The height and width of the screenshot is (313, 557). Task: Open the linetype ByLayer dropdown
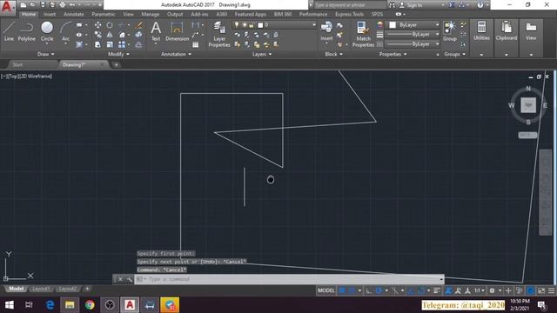pyautogui.click(x=413, y=44)
